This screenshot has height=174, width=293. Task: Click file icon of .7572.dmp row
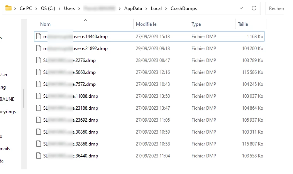(39, 84)
